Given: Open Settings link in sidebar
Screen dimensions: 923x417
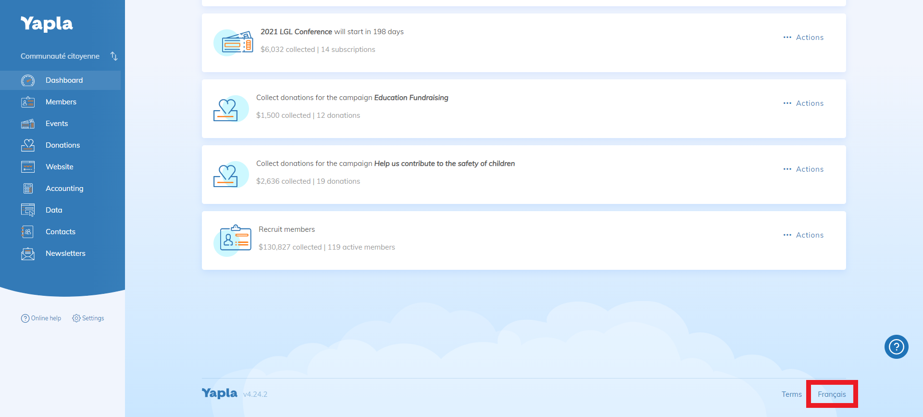Looking at the screenshot, I should [88, 318].
